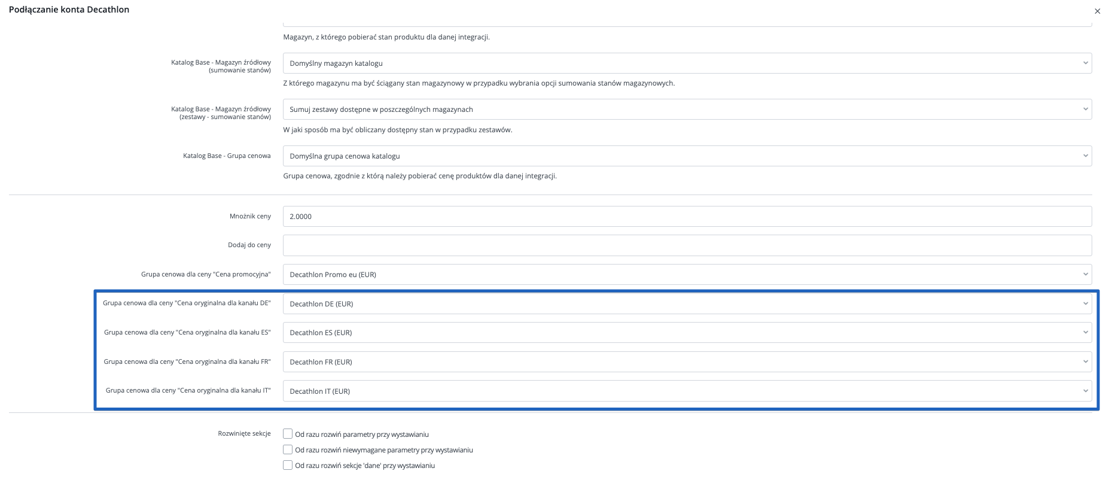Open the Decathlon ES (EUR) dropdown

coord(687,333)
